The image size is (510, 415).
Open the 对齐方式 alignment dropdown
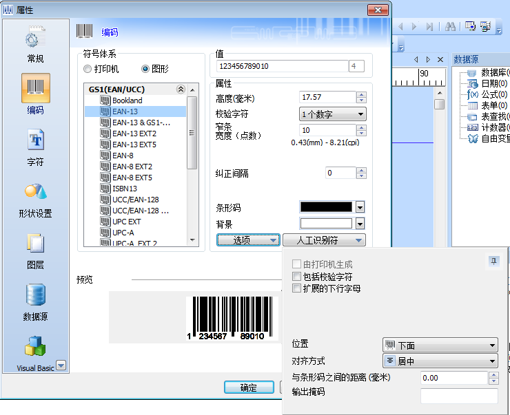pyautogui.click(x=440, y=361)
